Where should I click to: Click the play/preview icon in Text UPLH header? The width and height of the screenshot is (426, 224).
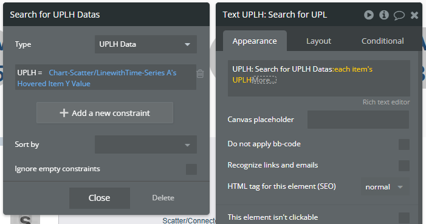(369, 15)
